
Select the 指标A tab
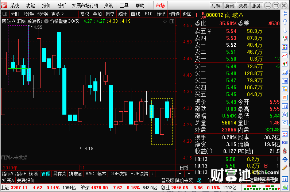click(x=7, y=174)
